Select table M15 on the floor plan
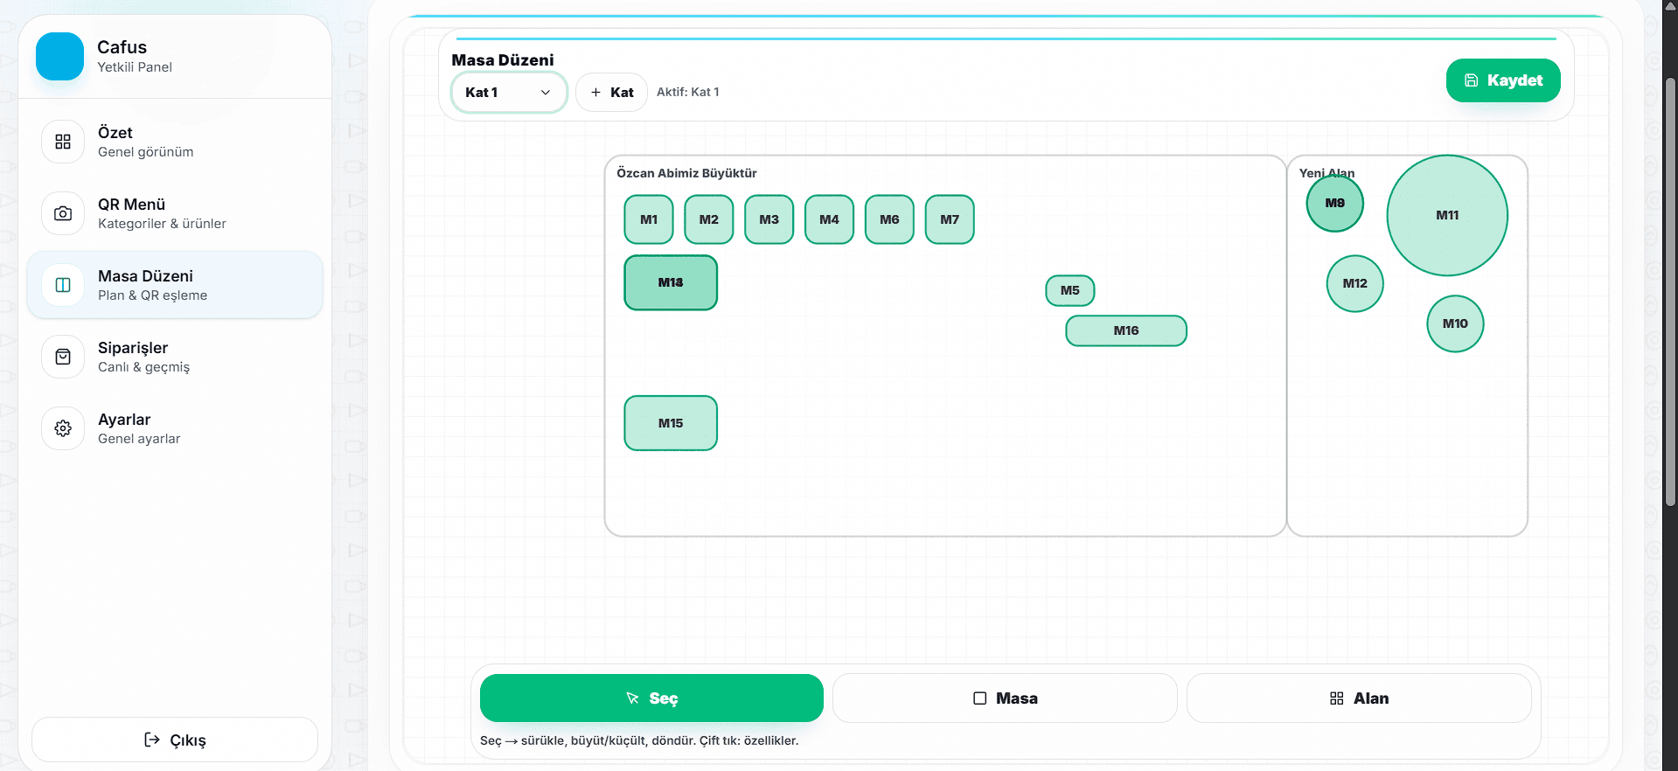 pyautogui.click(x=671, y=423)
